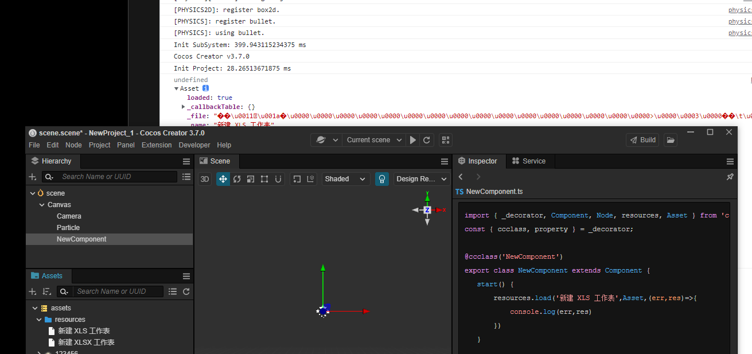Image resolution: width=752 pixels, height=354 pixels.
Task: Open Hierarchy search type magnifier dropdown
Action: 50,177
